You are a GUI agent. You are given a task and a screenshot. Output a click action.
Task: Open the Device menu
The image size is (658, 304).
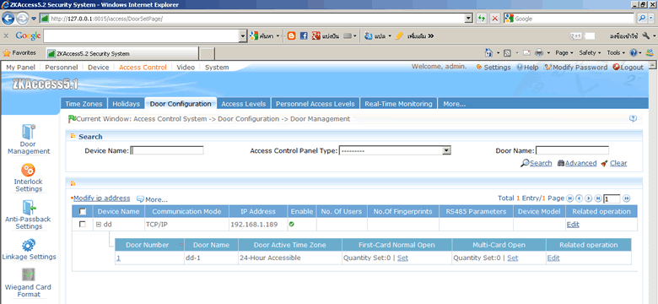tap(98, 68)
